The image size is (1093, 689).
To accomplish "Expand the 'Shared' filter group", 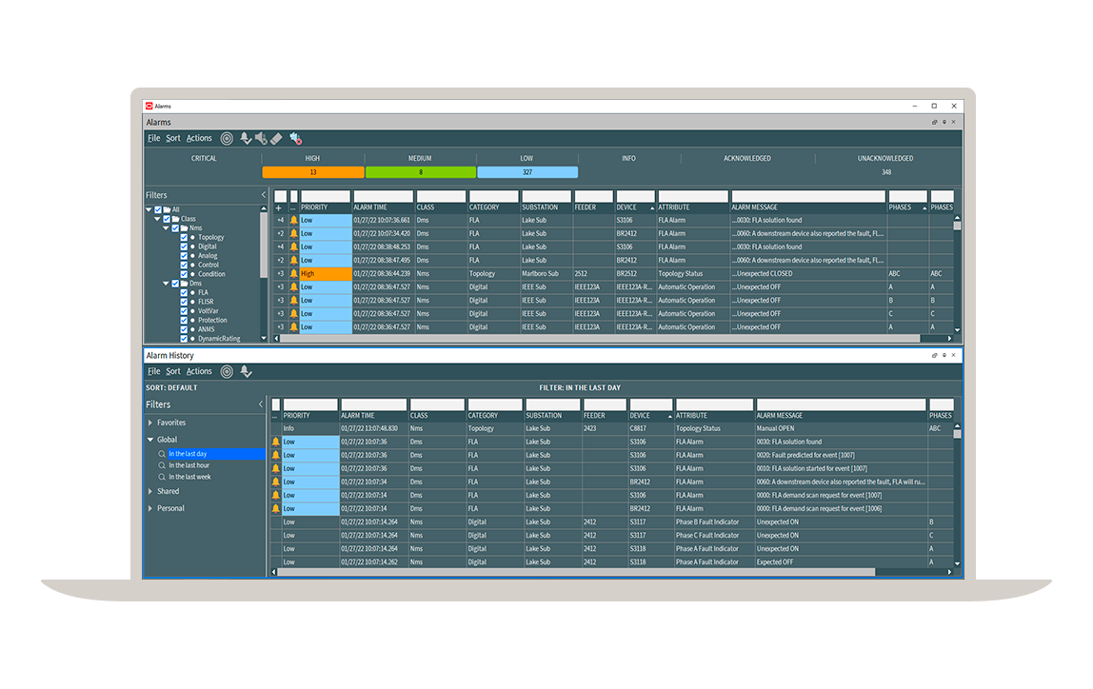I will tap(150, 491).
